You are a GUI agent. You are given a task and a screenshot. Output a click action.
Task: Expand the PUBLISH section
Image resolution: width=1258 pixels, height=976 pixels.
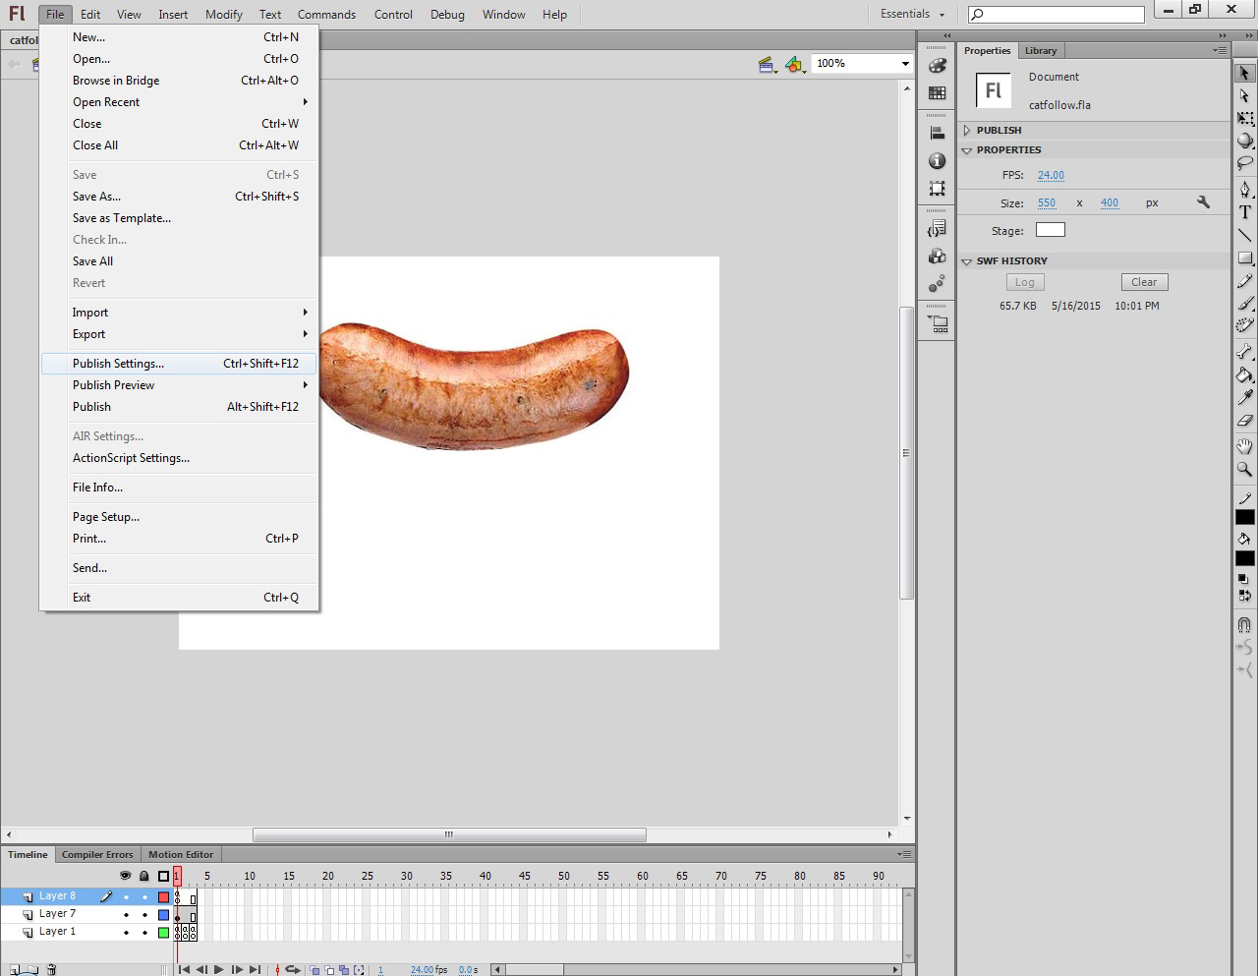coord(967,130)
